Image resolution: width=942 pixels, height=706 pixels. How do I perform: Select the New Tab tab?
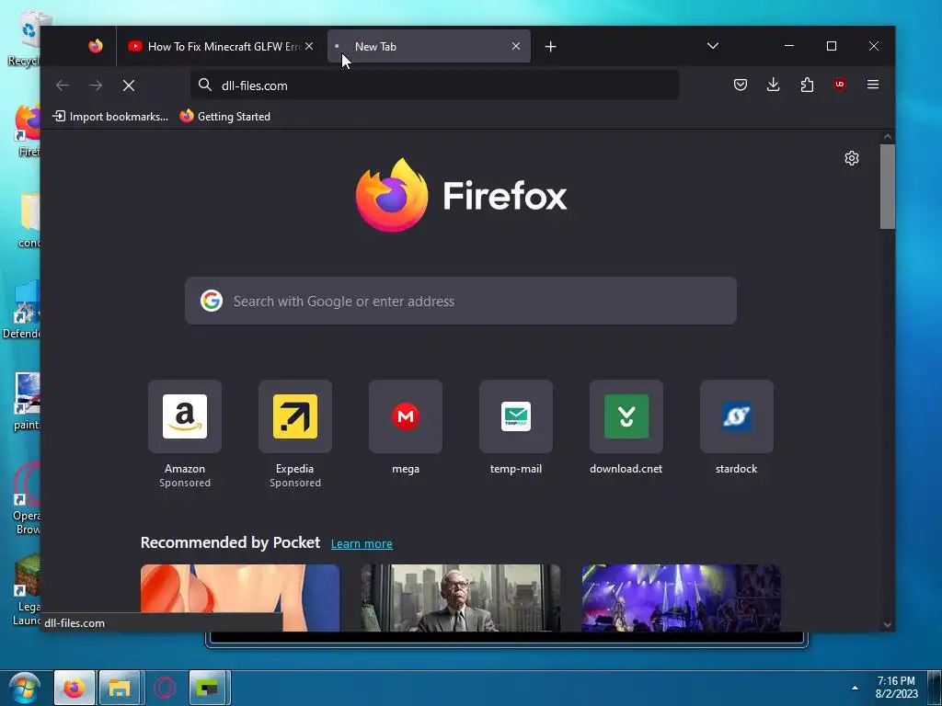[429, 46]
